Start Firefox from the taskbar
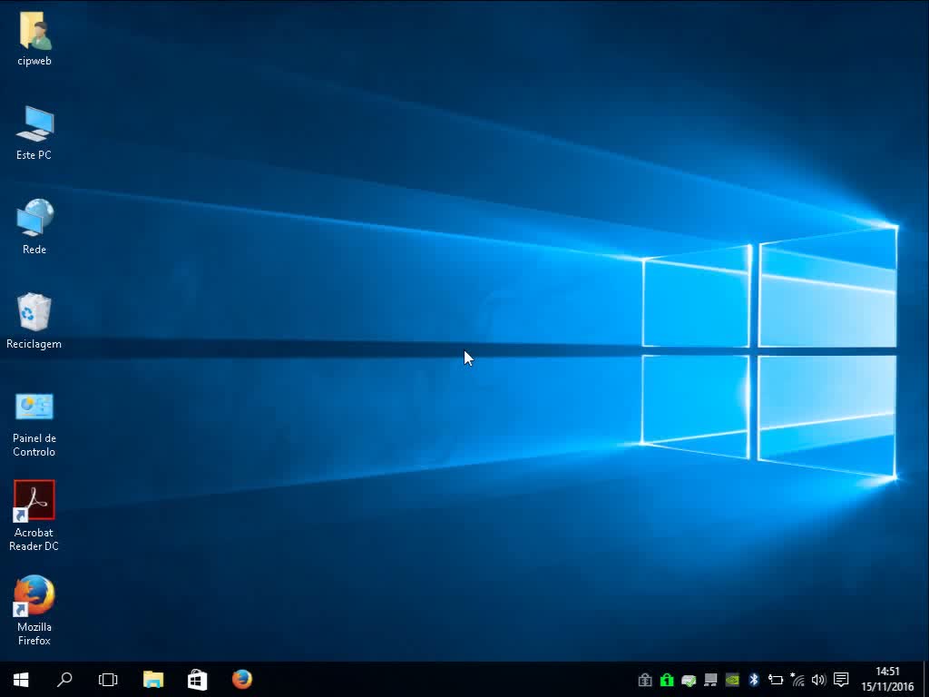Image resolution: width=929 pixels, height=697 pixels. coord(241,679)
